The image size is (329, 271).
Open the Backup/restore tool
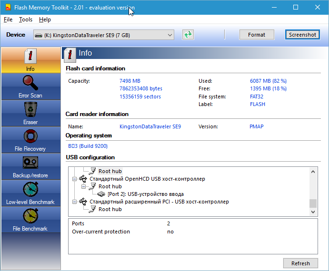click(x=31, y=166)
